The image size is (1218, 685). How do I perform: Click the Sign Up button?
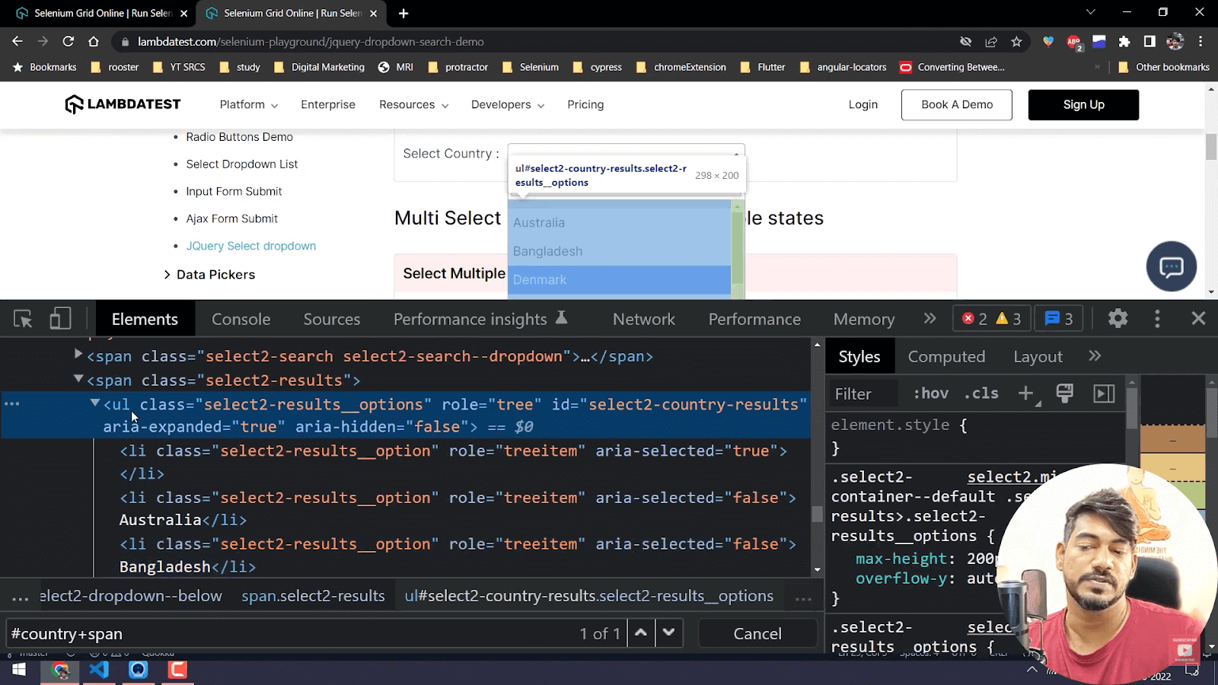pos(1083,104)
